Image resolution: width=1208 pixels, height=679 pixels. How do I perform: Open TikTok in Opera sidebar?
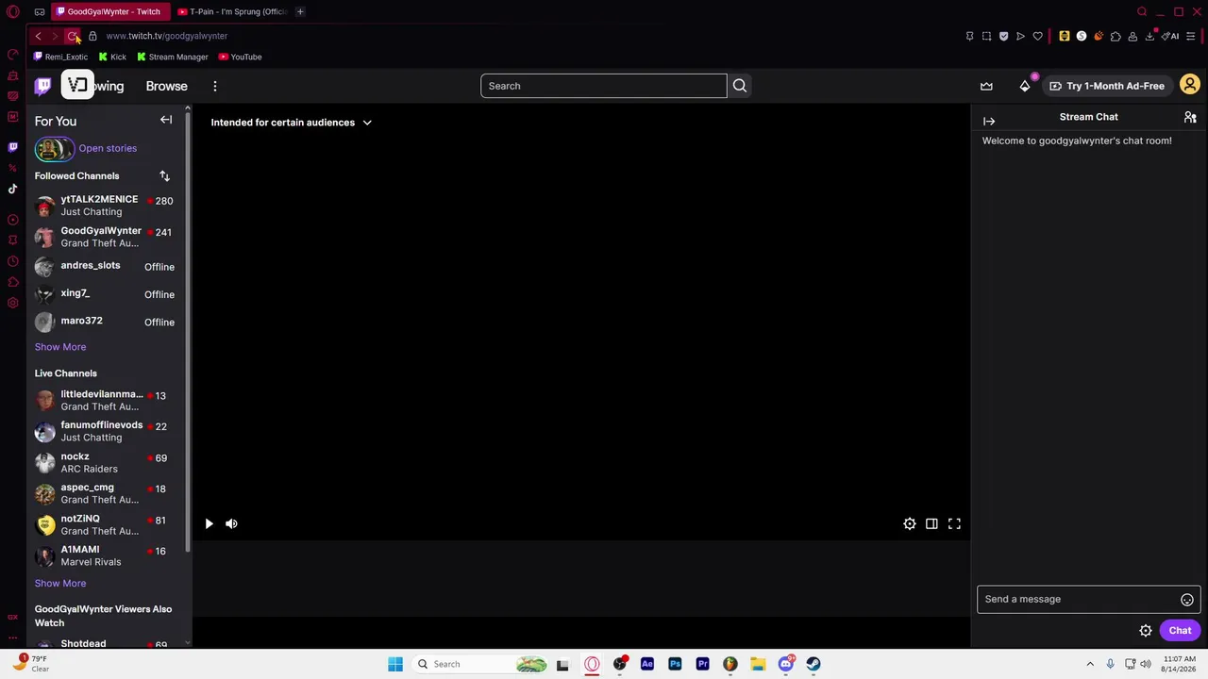[12, 189]
